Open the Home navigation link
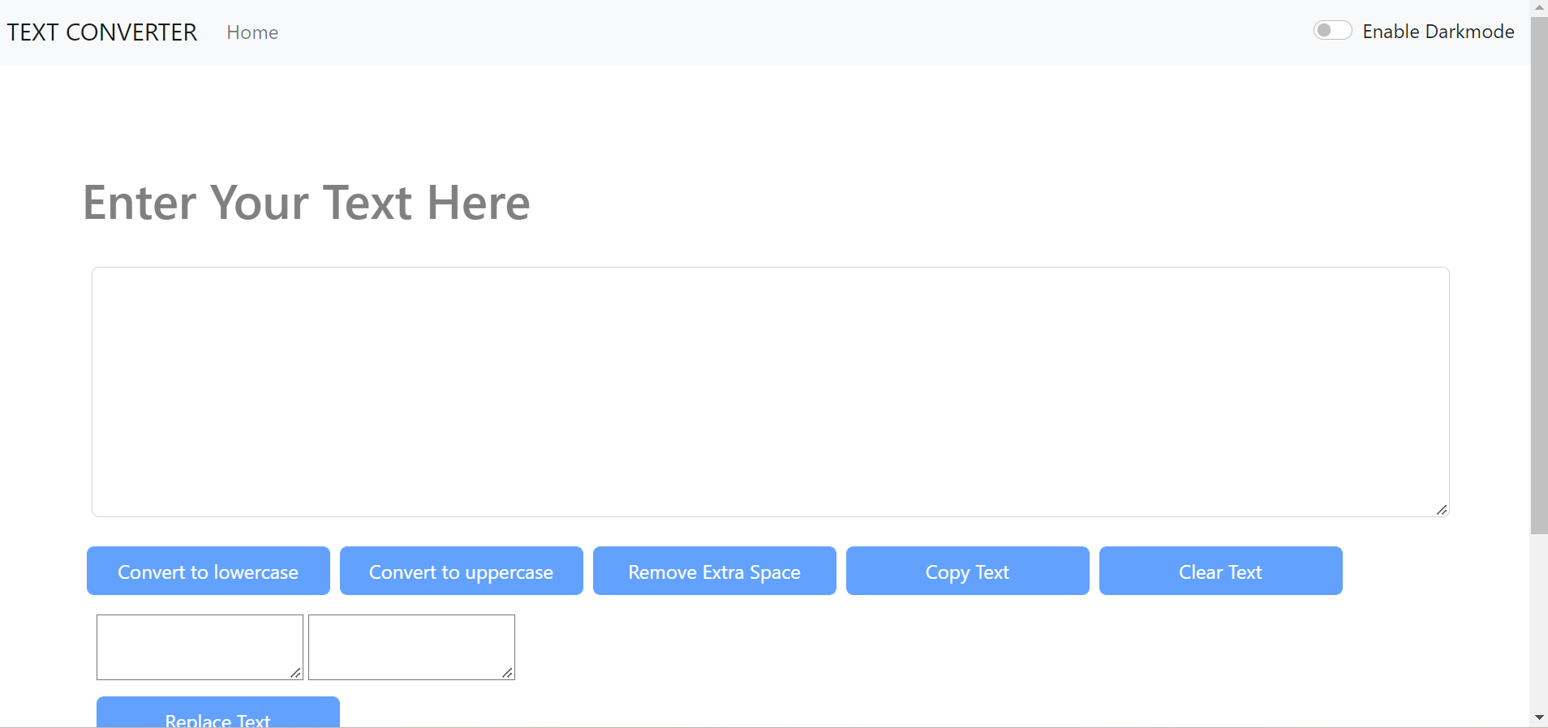1548x728 pixels. click(x=252, y=32)
